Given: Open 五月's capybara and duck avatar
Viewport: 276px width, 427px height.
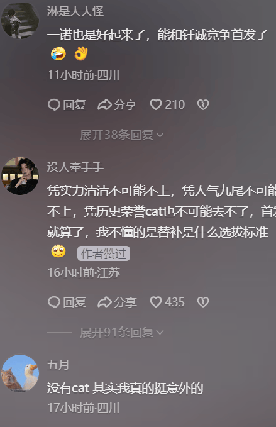Looking at the screenshot, I should [x=20, y=374].
